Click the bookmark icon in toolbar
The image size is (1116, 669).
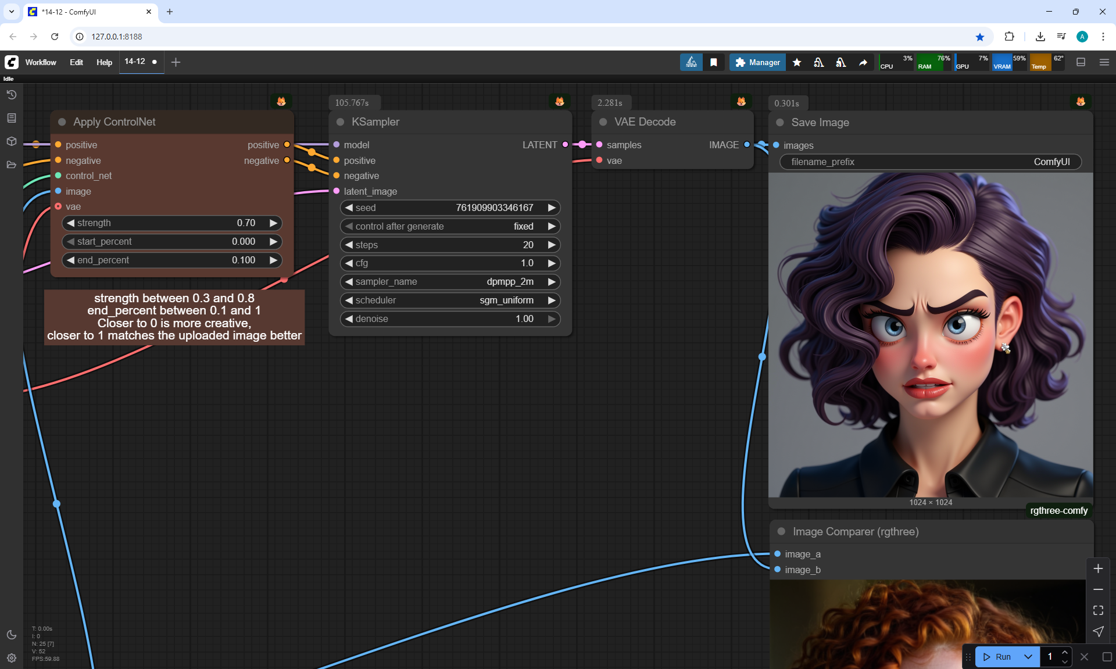[x=714, y=62]
